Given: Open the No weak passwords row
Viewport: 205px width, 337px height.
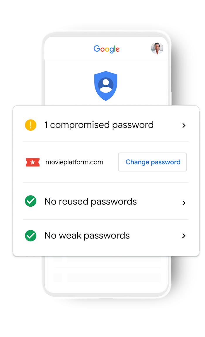Looking at the screenshot, I should point(106,236).
